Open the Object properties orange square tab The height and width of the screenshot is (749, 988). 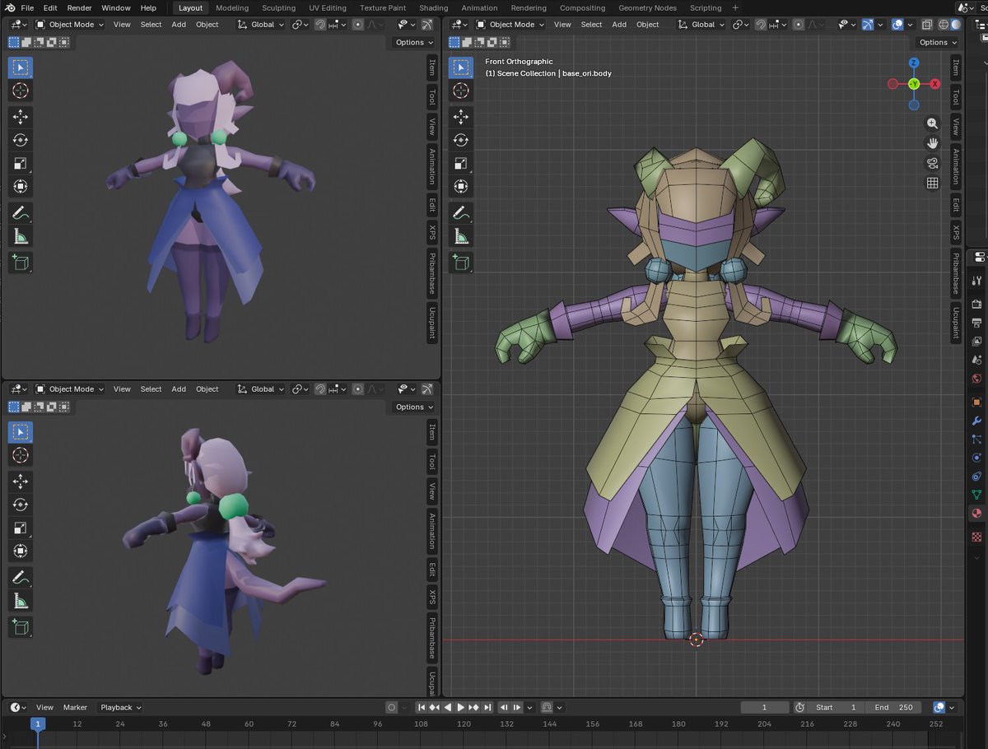coord(976,402)
